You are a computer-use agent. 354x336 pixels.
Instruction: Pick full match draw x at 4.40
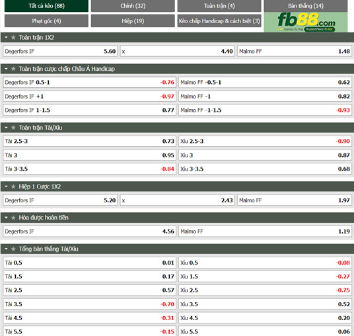pyautogui.click(x=177, y=52)
